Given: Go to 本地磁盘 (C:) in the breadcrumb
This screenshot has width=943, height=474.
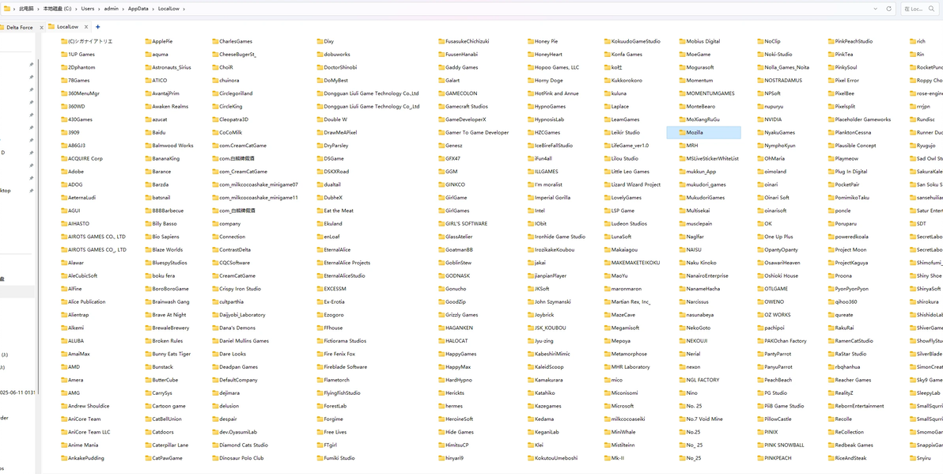Looking at the screenshot, I should 57,9.
